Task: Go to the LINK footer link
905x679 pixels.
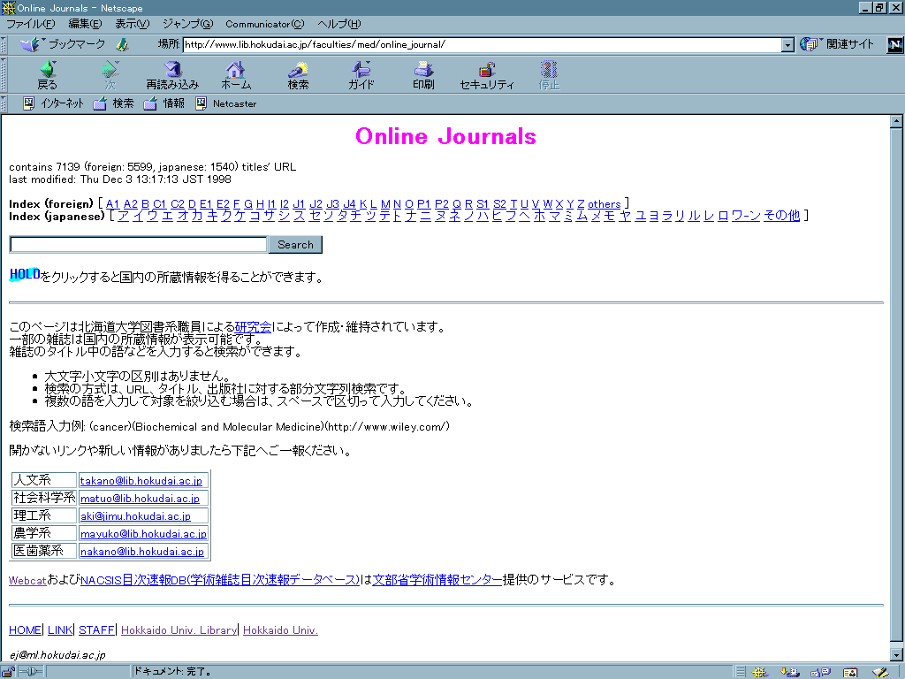Action: pyautogui.click(x=60, y=629)
